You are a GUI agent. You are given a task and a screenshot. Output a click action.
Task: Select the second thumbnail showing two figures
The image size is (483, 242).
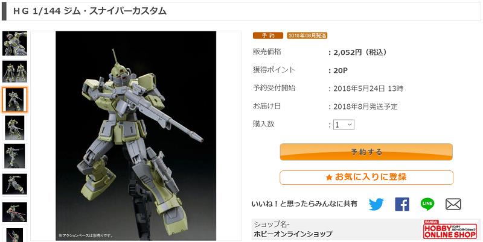click(x=14, y=72)
